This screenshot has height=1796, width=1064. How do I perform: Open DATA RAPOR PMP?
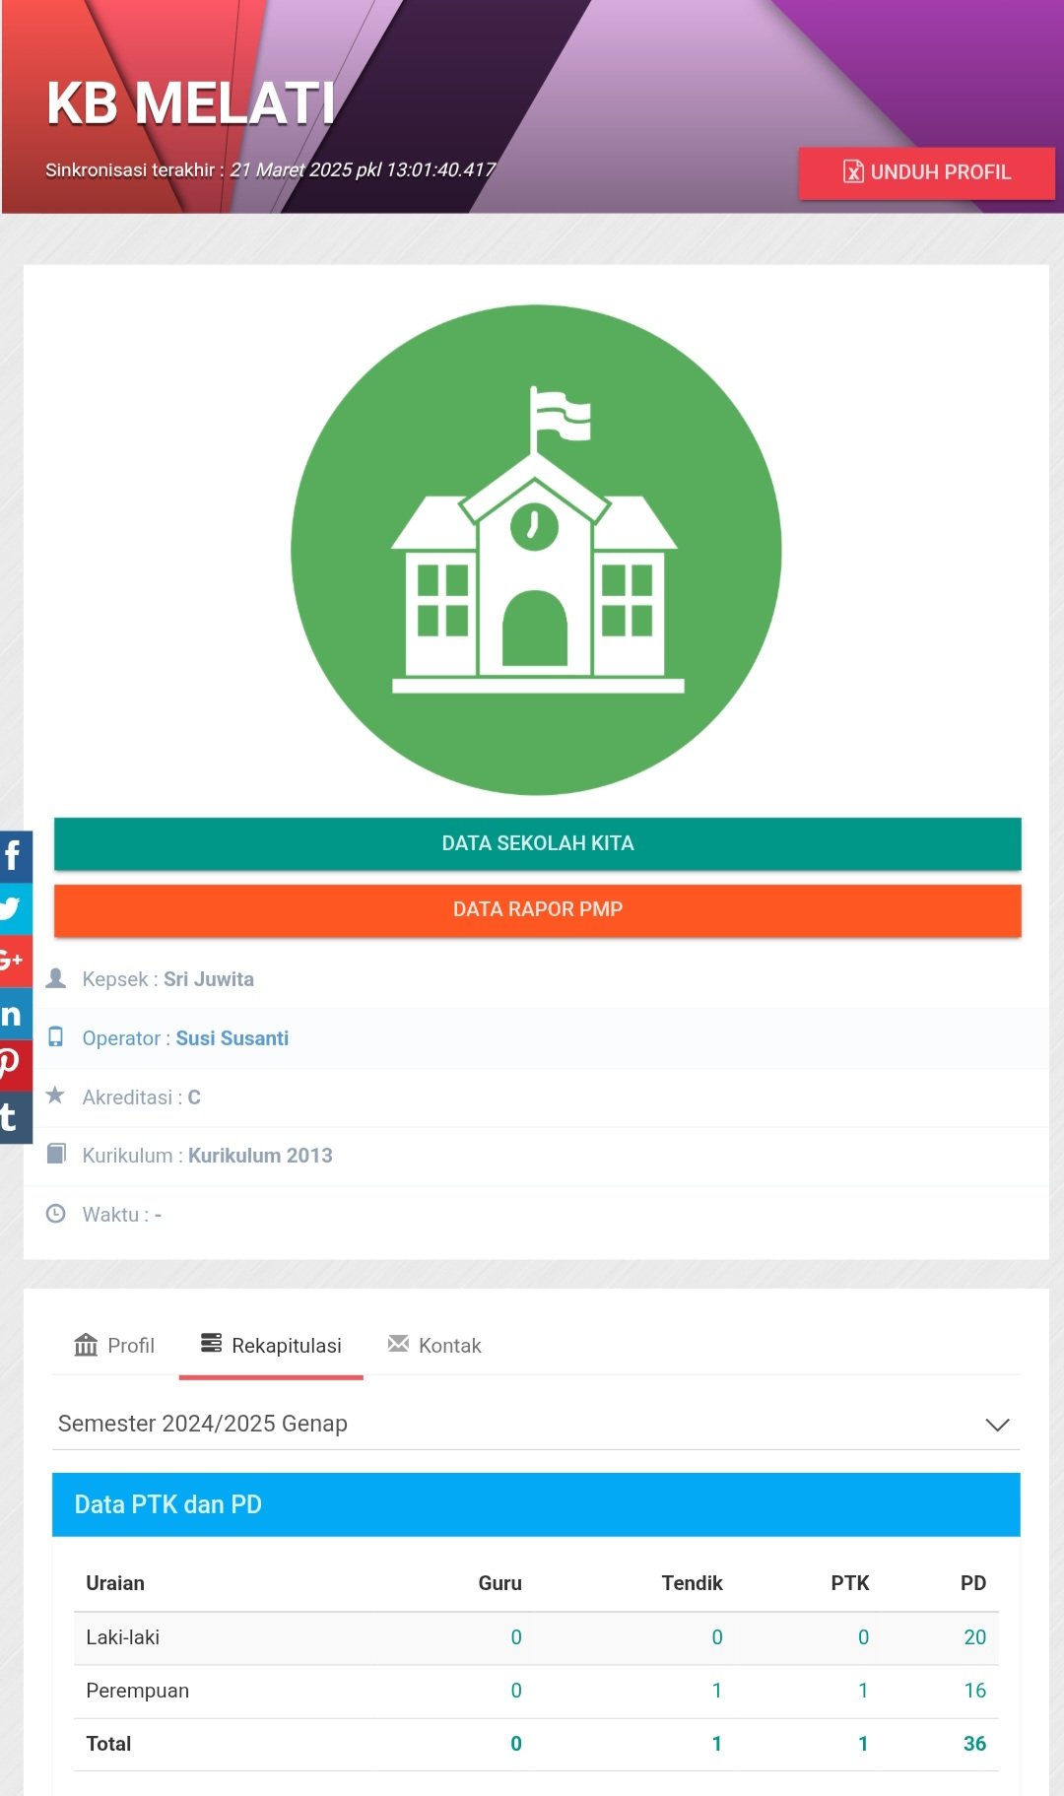point(537,909)
